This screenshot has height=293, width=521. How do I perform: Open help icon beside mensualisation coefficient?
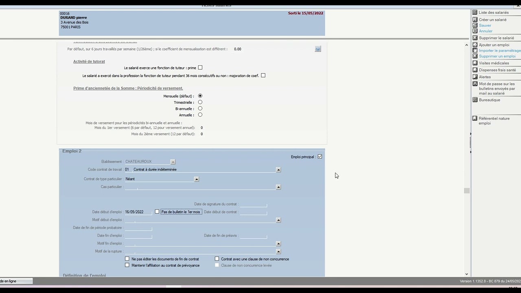point(318,49)
